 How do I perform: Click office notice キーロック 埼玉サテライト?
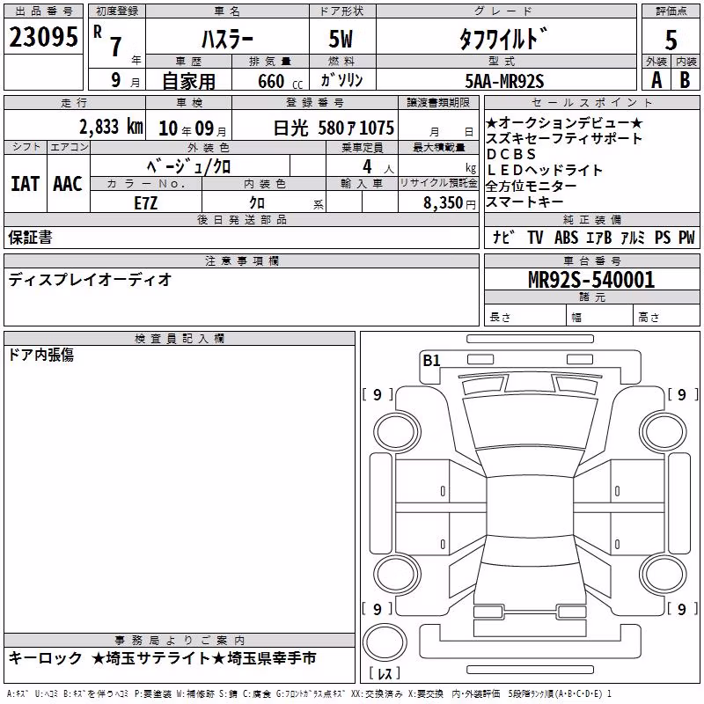click(162, 657)
